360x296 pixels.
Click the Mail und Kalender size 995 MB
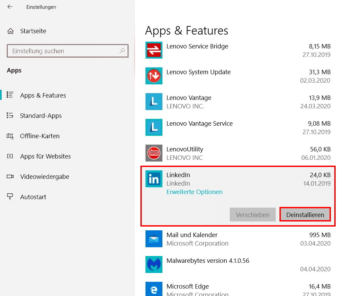coord(320,235)
